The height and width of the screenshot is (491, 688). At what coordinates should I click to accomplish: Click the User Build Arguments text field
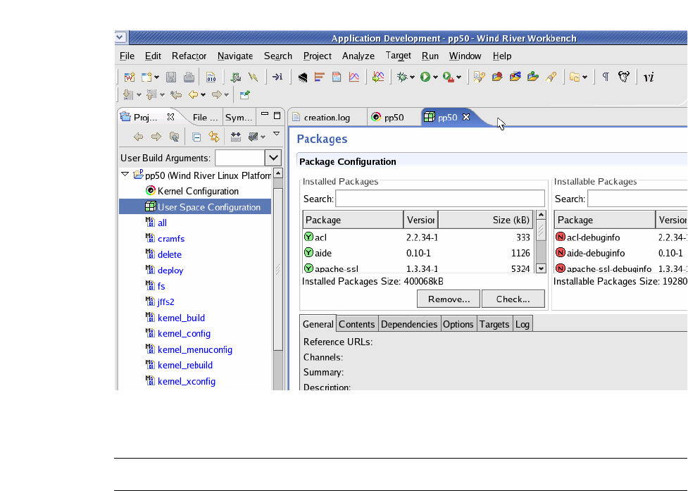tap(240, 158)
